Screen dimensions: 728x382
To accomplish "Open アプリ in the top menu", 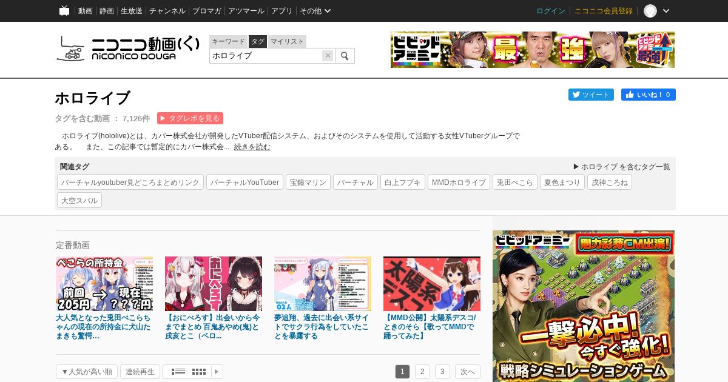I will point(282,11).
